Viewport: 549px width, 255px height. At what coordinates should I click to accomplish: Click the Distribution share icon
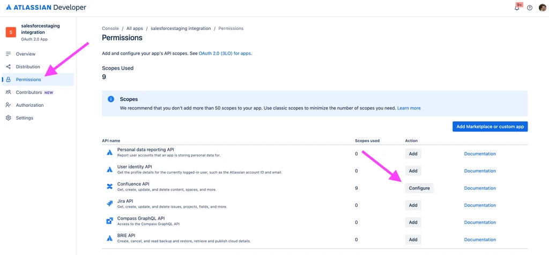pyautogui.click(x=9, y=67)
